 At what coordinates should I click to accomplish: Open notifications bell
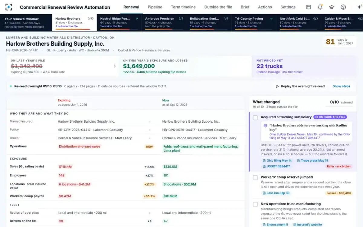320,7
